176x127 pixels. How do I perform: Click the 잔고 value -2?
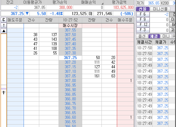pyautogui.click(x=16, y=8)
